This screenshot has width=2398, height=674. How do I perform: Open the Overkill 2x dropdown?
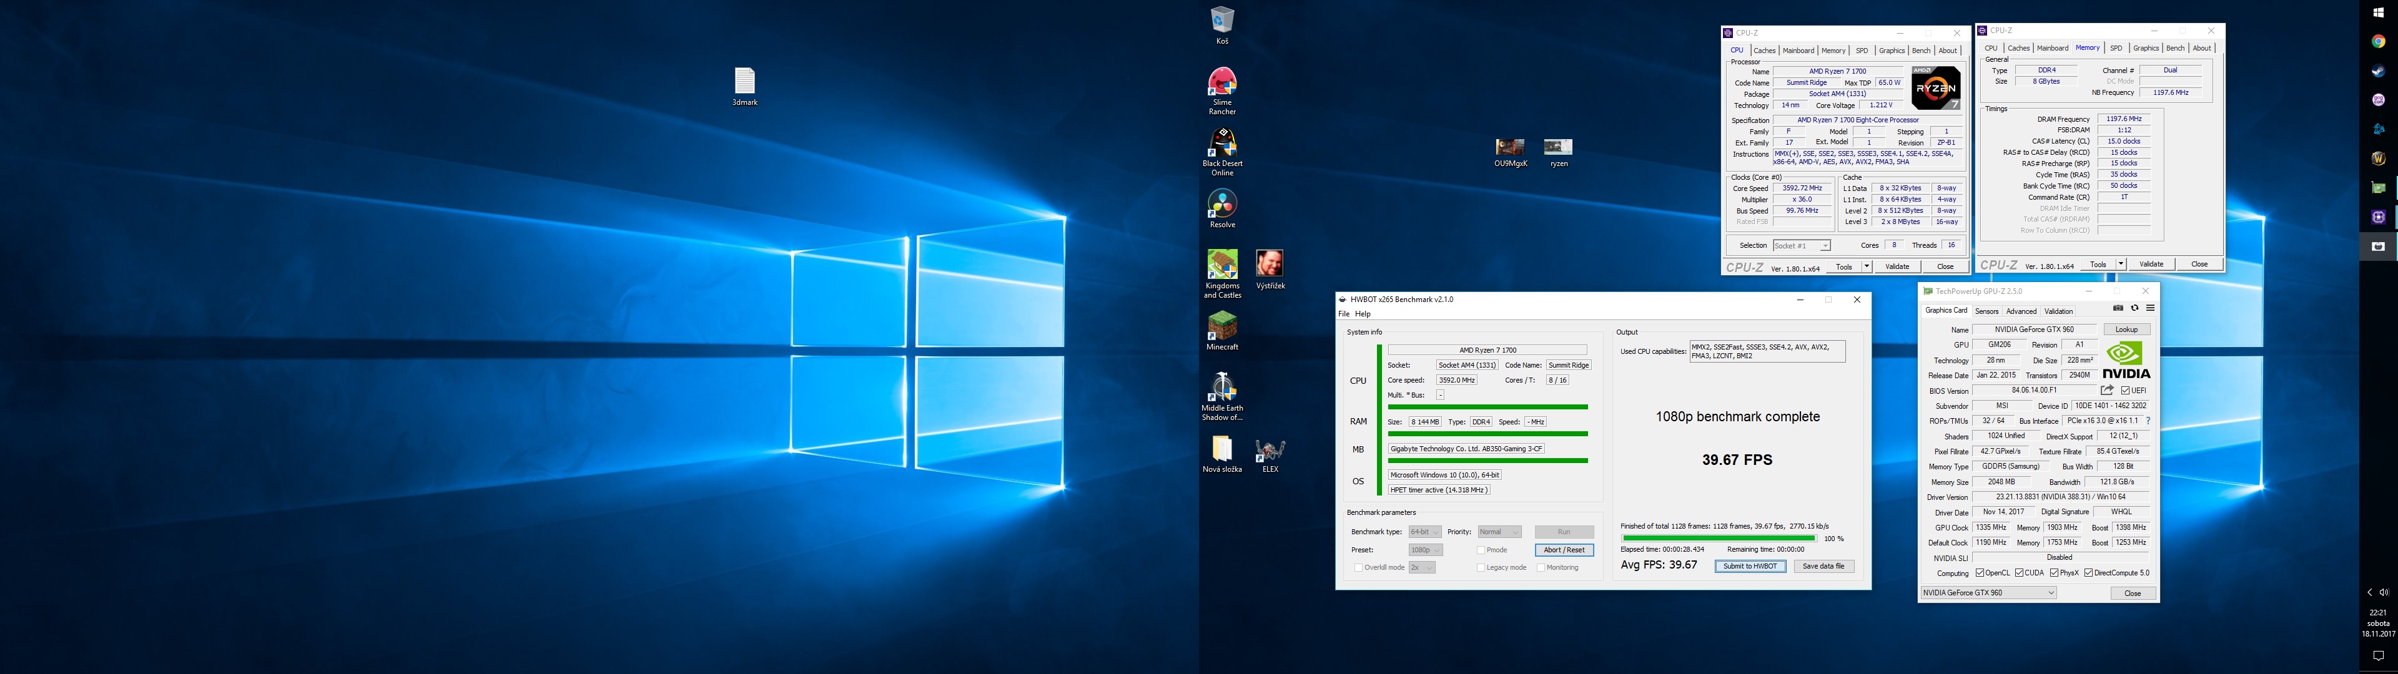1421,567
